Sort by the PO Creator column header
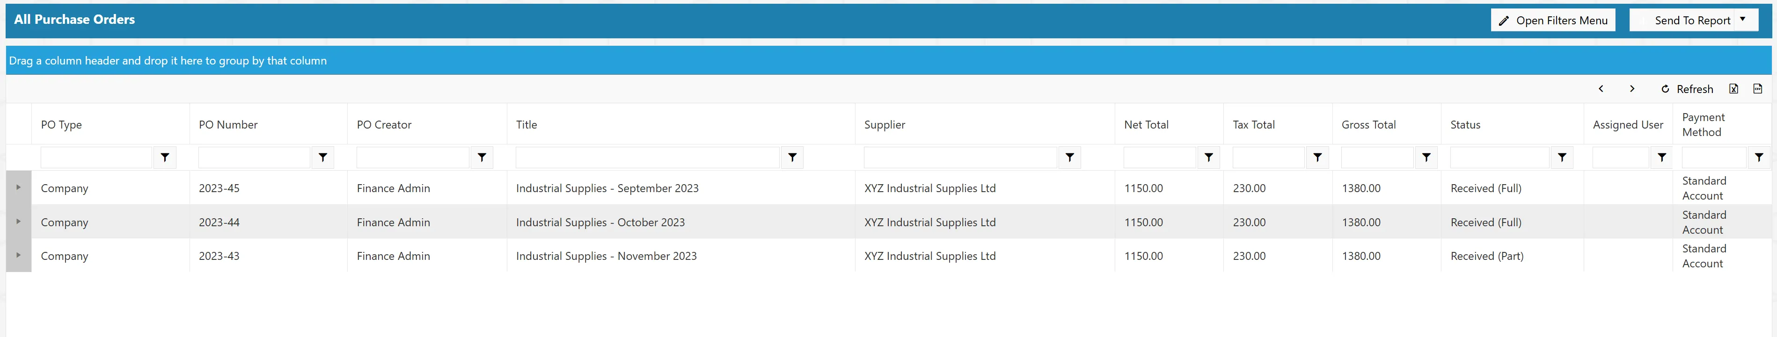The height and width of the screenshot is (337, 1777). tap(384, 125)
